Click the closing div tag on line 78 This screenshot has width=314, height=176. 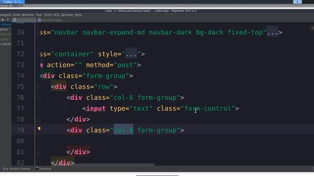[78, 119]
